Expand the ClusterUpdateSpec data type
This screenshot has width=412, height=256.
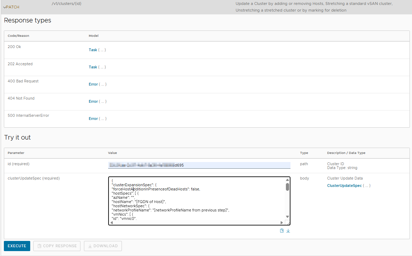(344, 186)
